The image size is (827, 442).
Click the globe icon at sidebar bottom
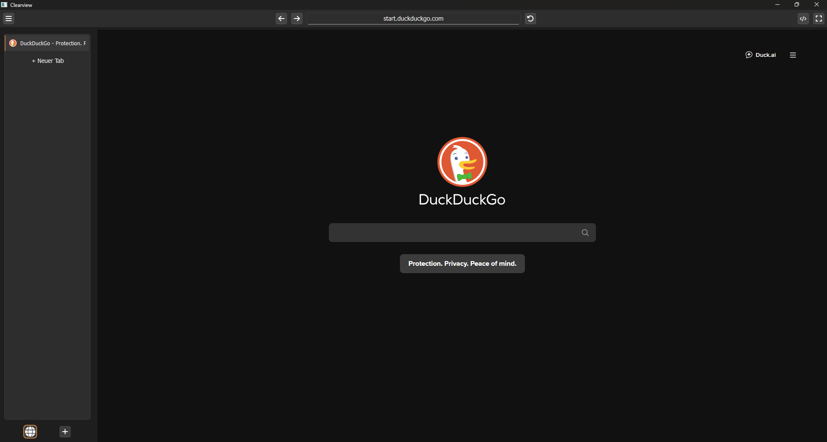[x=30, y=432]
